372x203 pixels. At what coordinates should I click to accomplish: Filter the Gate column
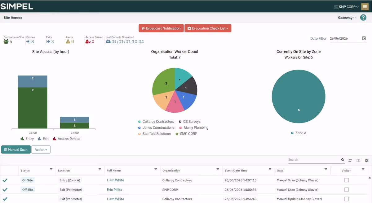tap(326, 170)
